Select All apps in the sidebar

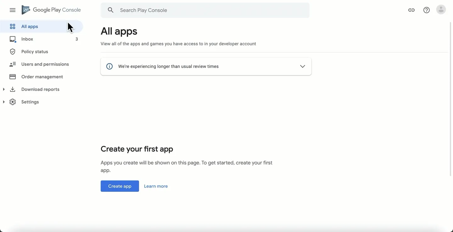point(29,26)
